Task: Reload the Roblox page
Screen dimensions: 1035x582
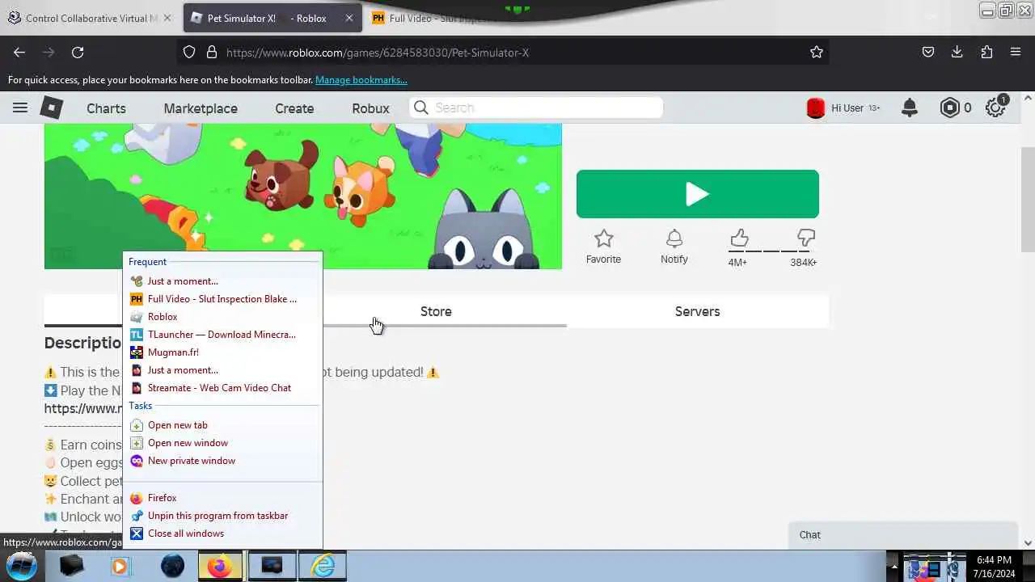Action: (78, 52)
